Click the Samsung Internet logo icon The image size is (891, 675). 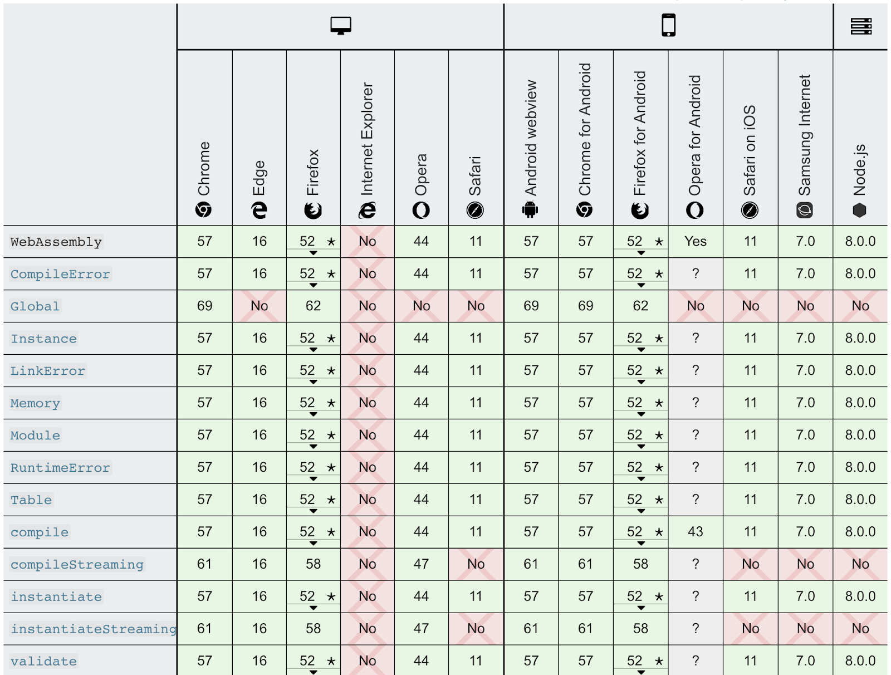coord(805,210)
